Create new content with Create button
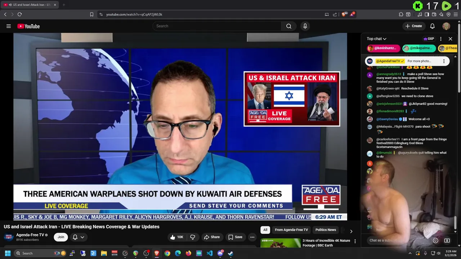Image resolution: width=461 pixels, height=259 pixels. [x=413, y=26]
